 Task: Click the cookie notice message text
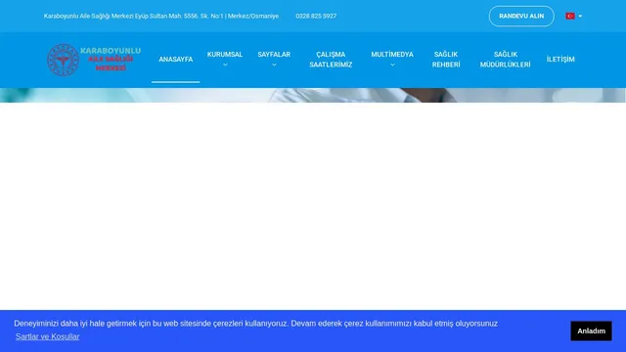[255, 324]
